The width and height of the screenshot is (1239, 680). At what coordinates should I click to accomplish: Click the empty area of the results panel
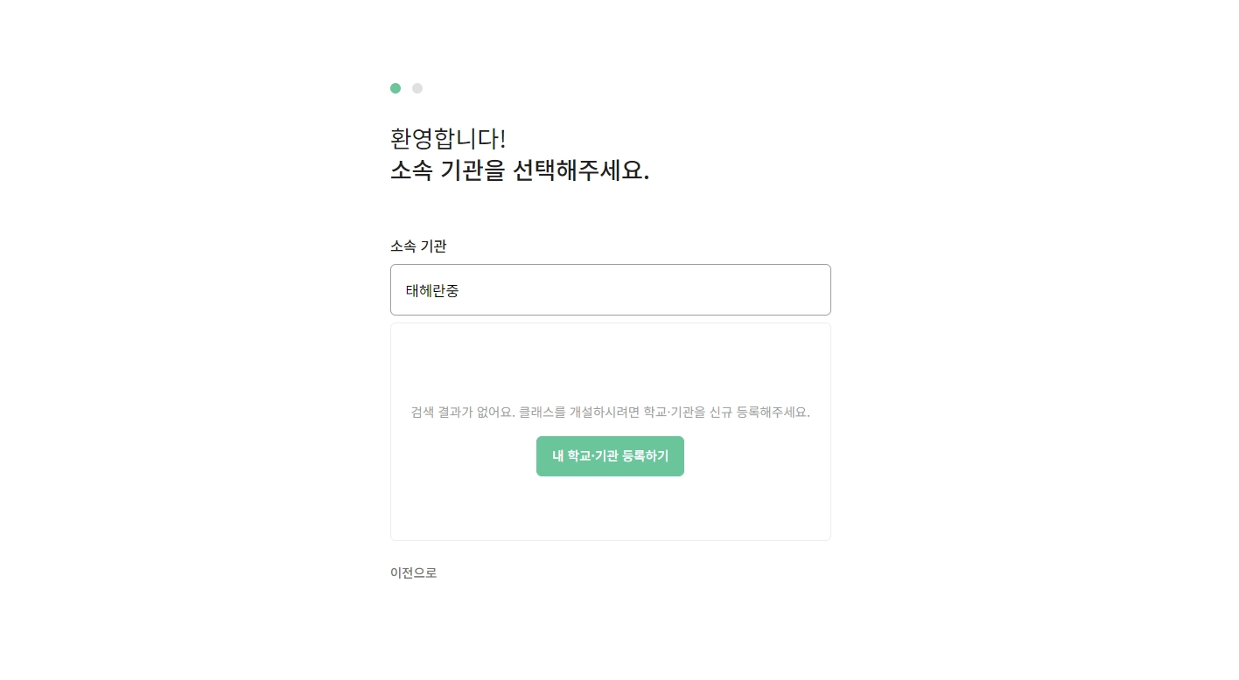pos(610,363)
